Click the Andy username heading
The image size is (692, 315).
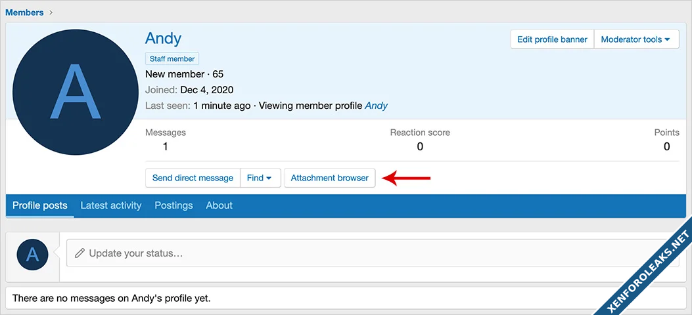[x=163, y=38]
